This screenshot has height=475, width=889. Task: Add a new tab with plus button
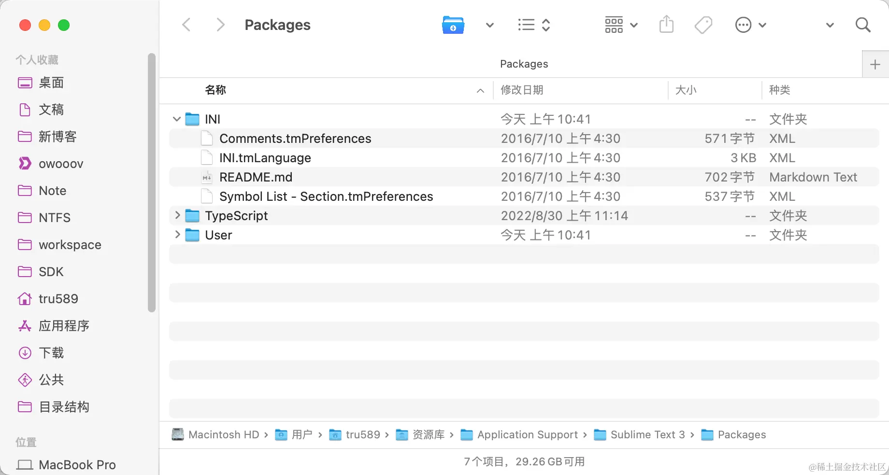tap(875, 64)
